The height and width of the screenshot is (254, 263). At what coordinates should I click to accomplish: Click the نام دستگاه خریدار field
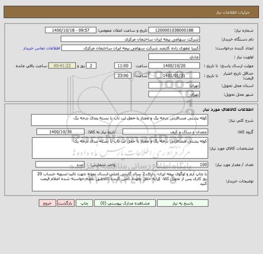130,39
